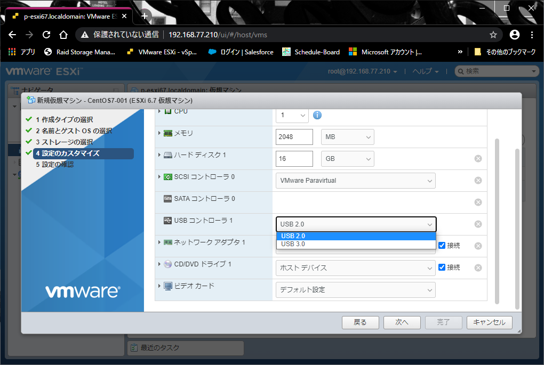Viewport: 544px width, 365px height.
Task: Click the browser back arrow
Action: pos(12,35)
